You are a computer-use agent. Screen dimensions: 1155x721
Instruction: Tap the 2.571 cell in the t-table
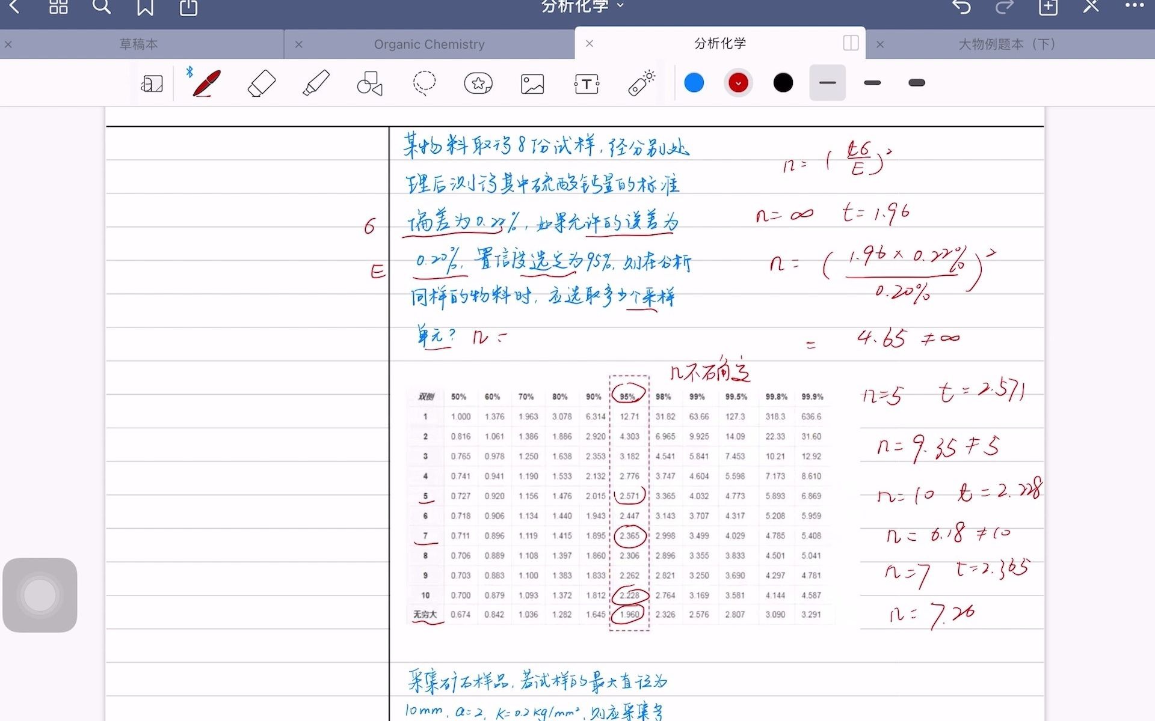pyautogui.click(x=629, y=496)
